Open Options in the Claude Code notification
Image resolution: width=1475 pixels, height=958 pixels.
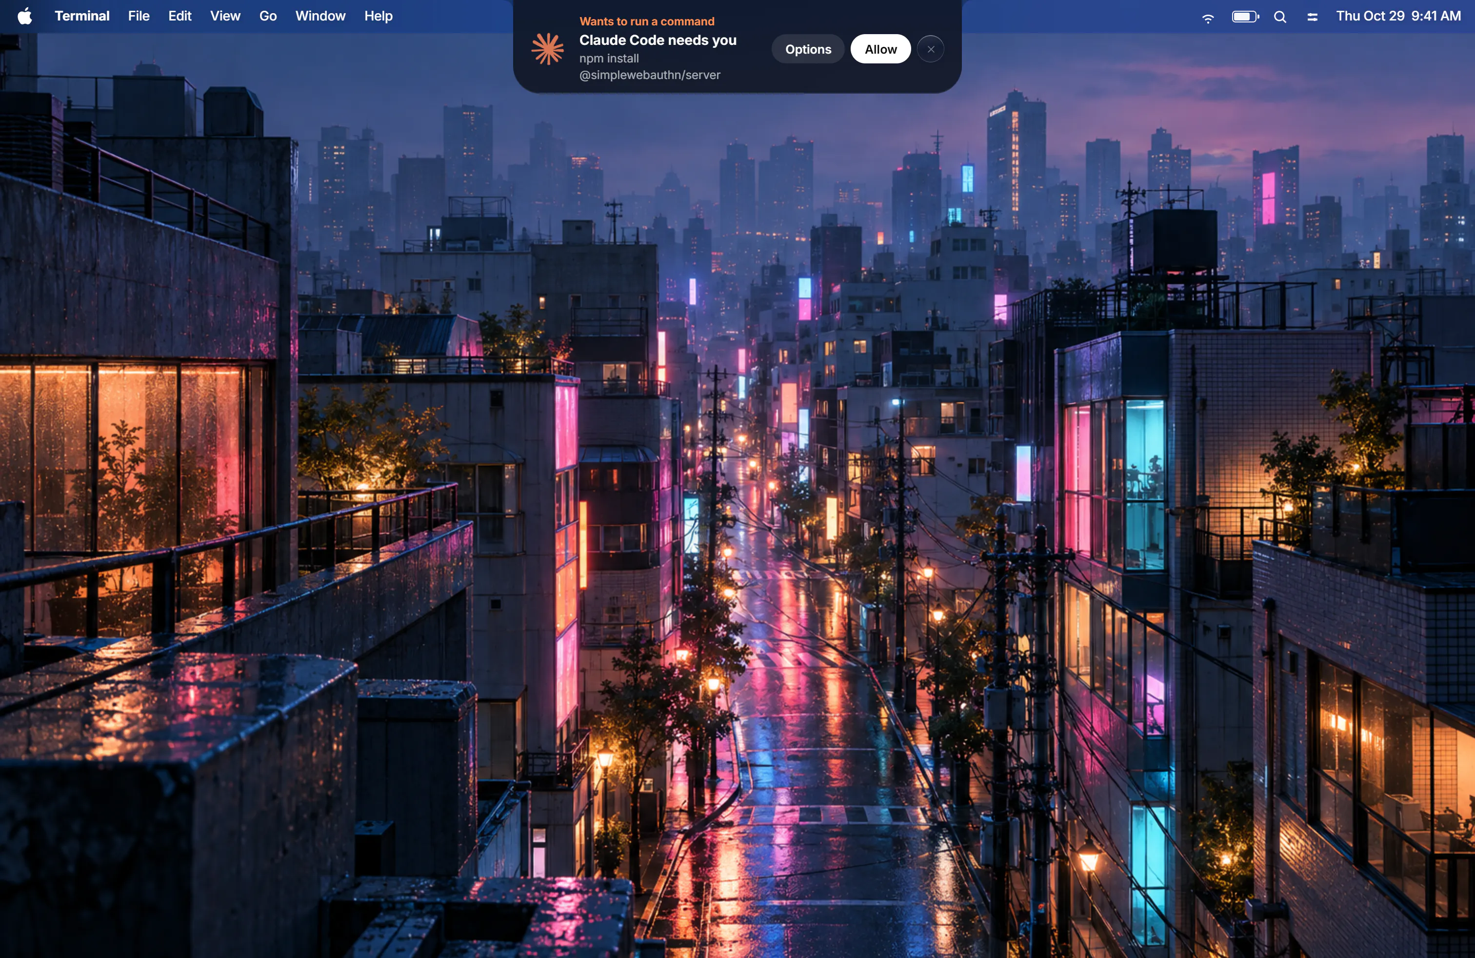[808, 49]
